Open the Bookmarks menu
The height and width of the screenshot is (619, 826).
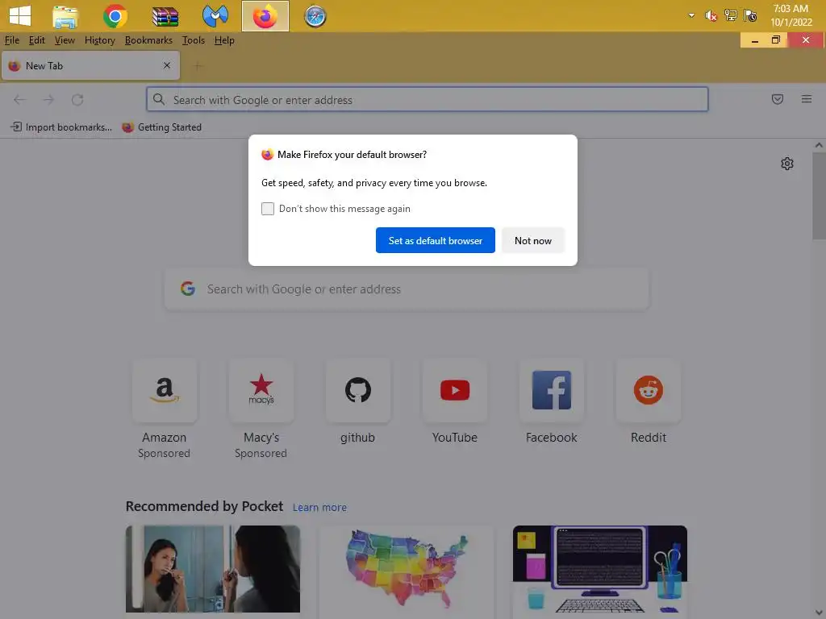(148, 40)
